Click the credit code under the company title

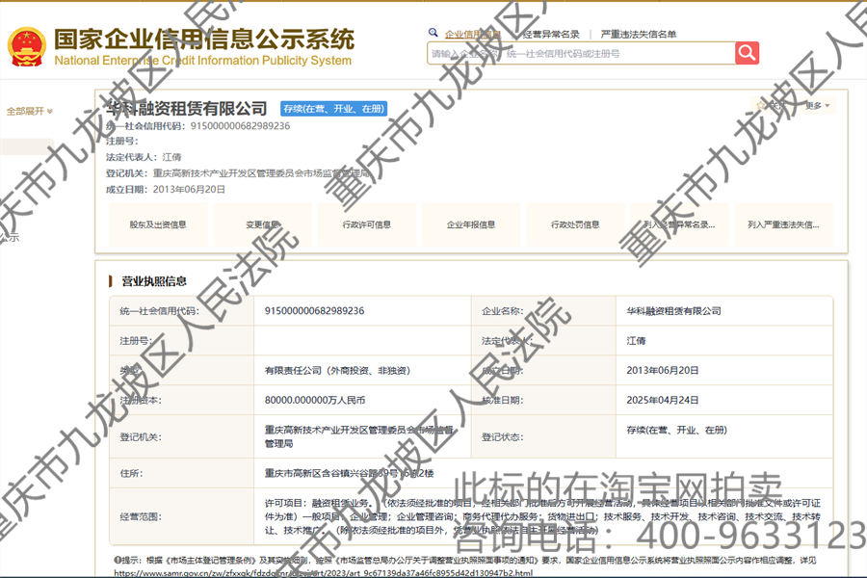coord(240,126)
